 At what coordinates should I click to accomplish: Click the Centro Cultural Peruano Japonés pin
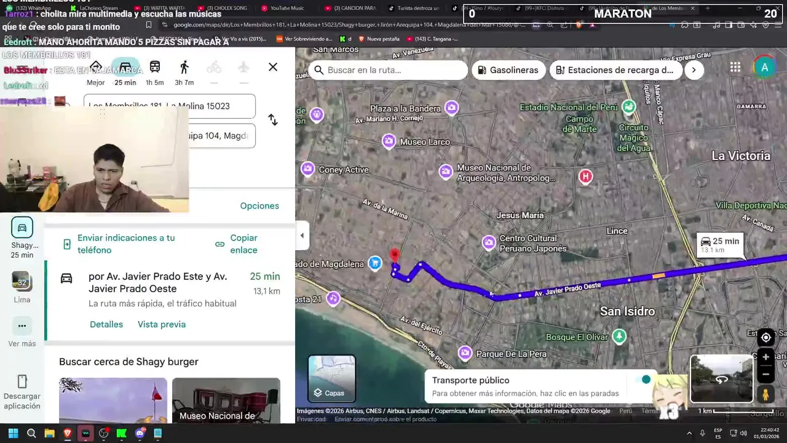(489, 243)
